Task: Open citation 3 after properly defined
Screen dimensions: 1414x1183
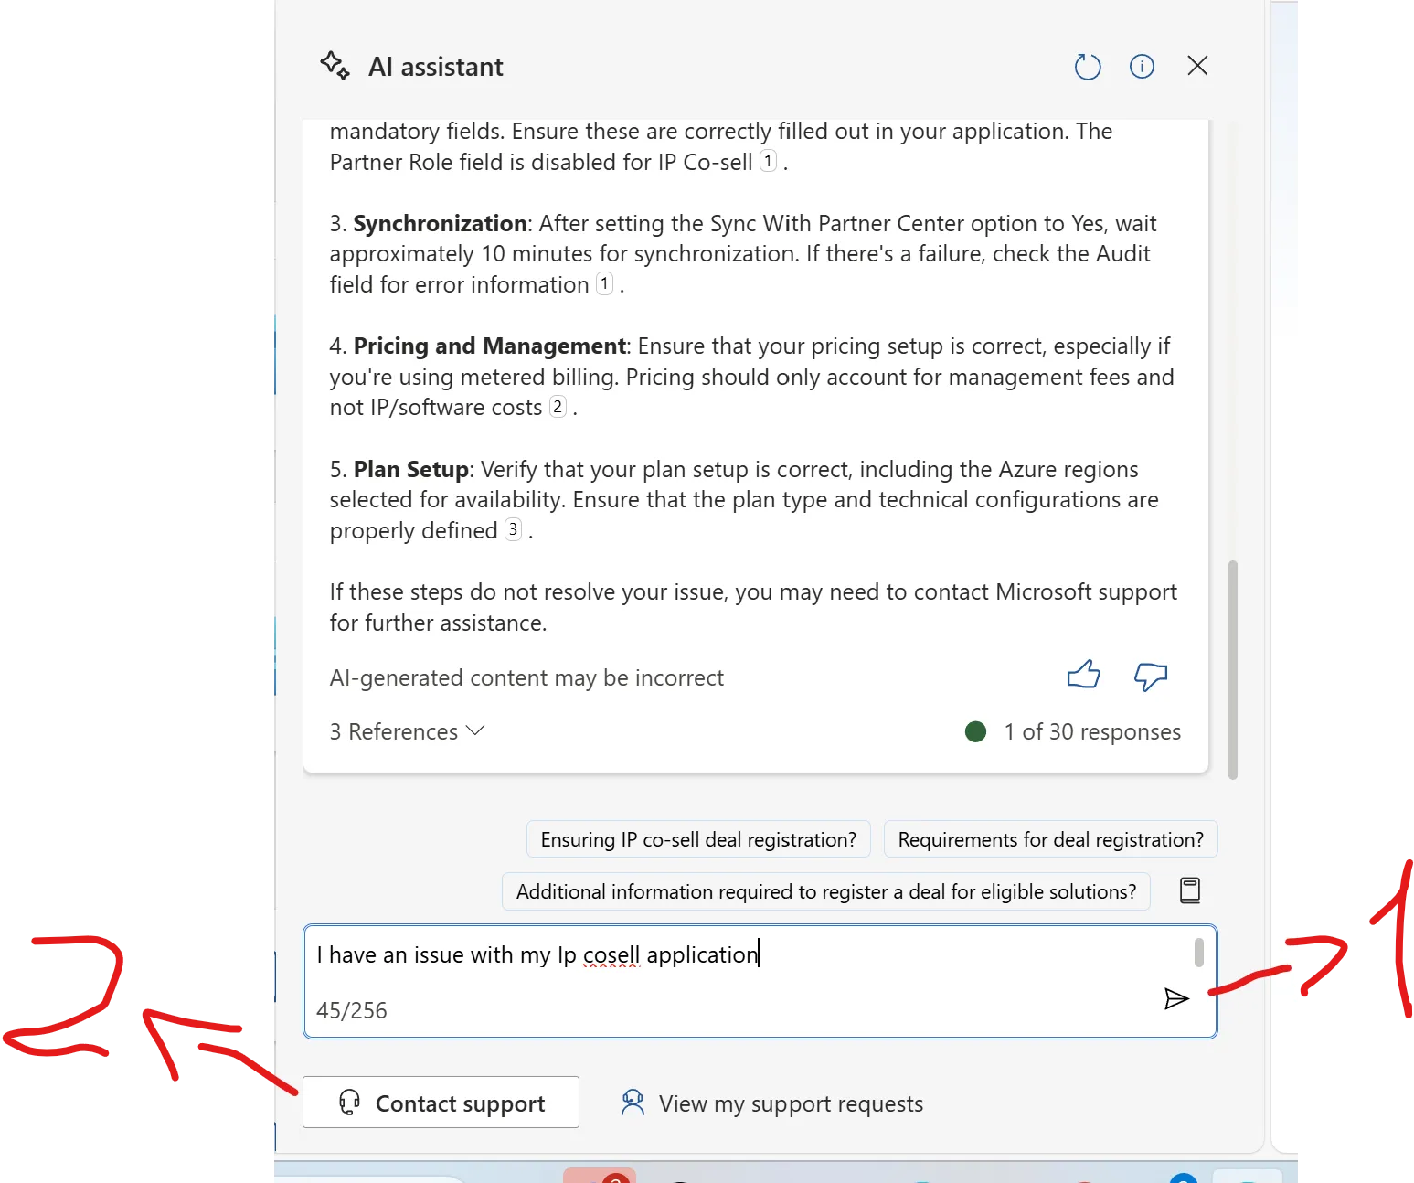Action: click(x=513, y=529)
